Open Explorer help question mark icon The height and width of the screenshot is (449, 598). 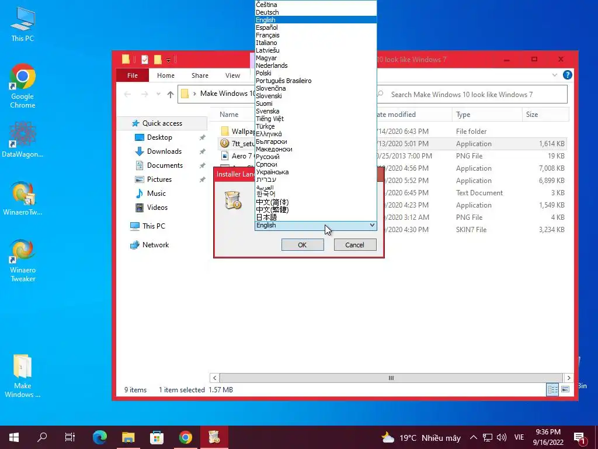pos(568,75)
